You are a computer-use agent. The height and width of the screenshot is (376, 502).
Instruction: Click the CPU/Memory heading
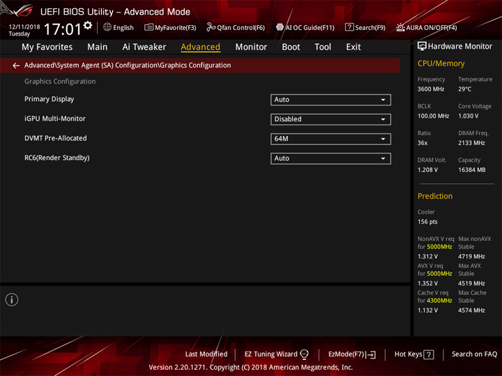click(x=441, y=63)
